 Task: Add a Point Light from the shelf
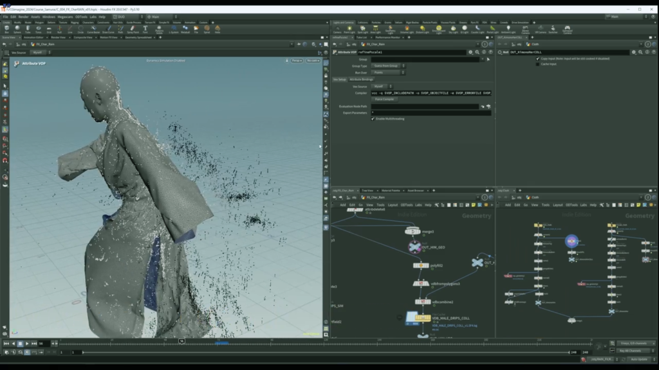tap(349, 30)
